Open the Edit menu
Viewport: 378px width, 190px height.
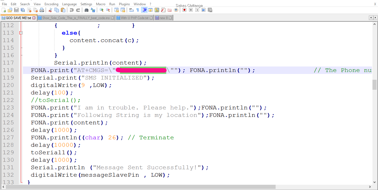[14, 4]
